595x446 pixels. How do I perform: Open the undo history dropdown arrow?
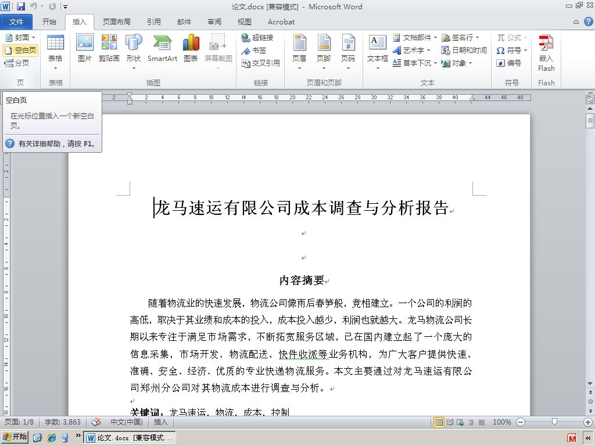point(42,6)
